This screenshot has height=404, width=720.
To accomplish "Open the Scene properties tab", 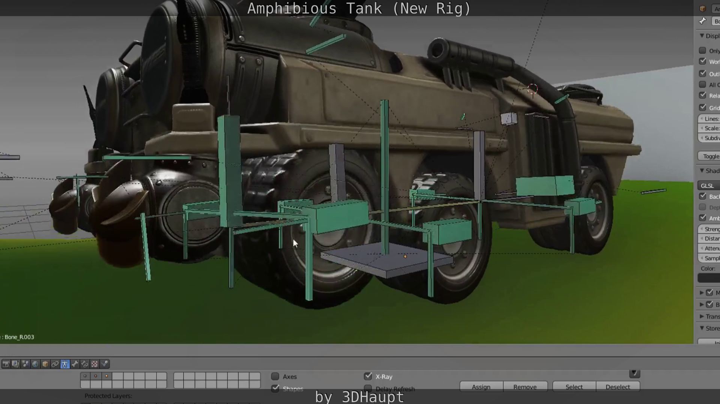I will click(25, 364).
